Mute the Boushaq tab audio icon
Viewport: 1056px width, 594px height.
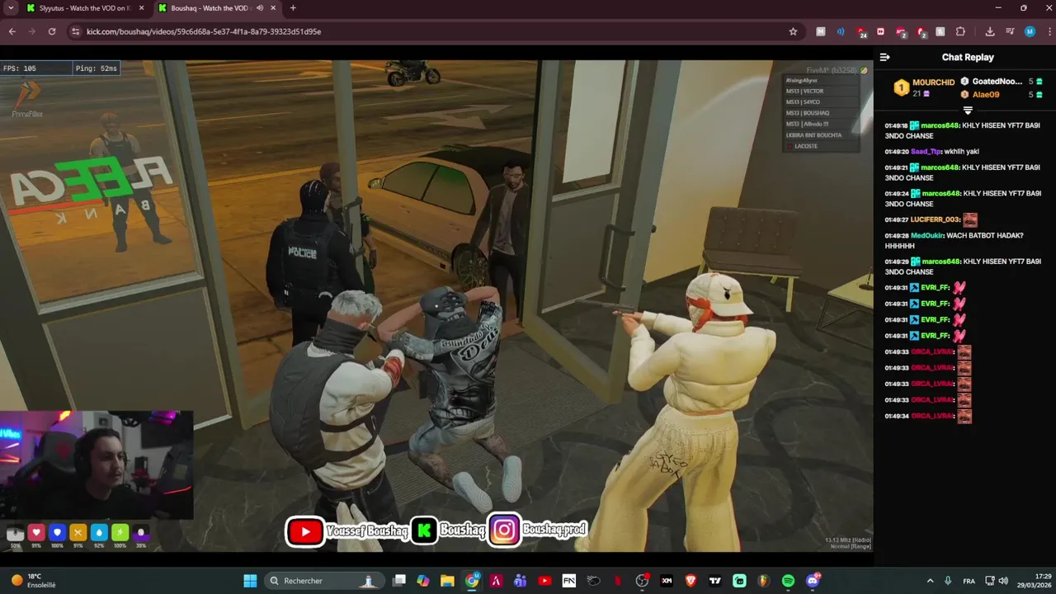tap(260, 8)
